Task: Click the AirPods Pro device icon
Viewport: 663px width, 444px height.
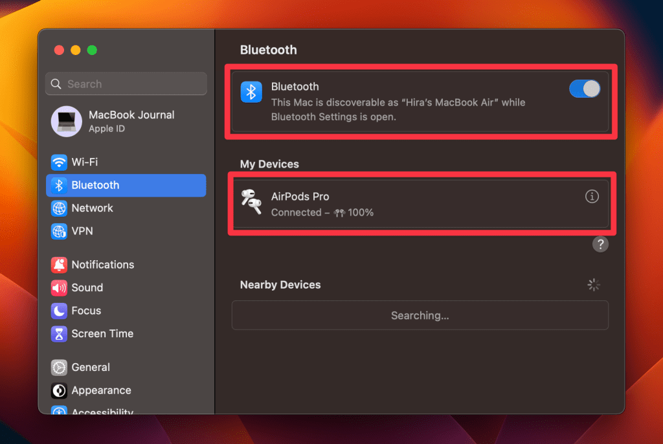Action: click(x=251, y=202)
